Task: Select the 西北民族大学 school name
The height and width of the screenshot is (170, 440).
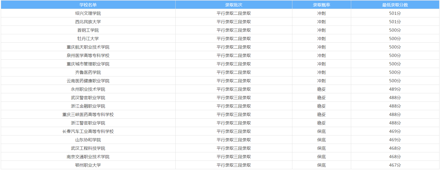Action: pyautogui.click(x=88, y=22)
